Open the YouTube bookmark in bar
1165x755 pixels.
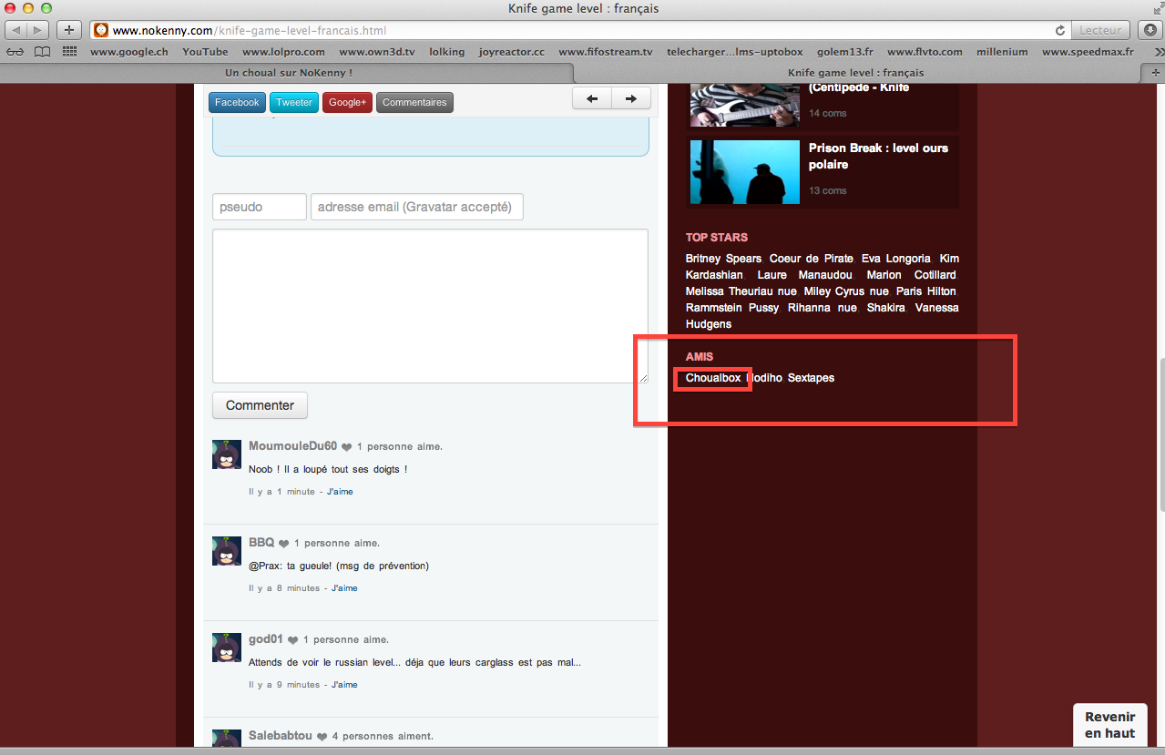click(205, 52)
